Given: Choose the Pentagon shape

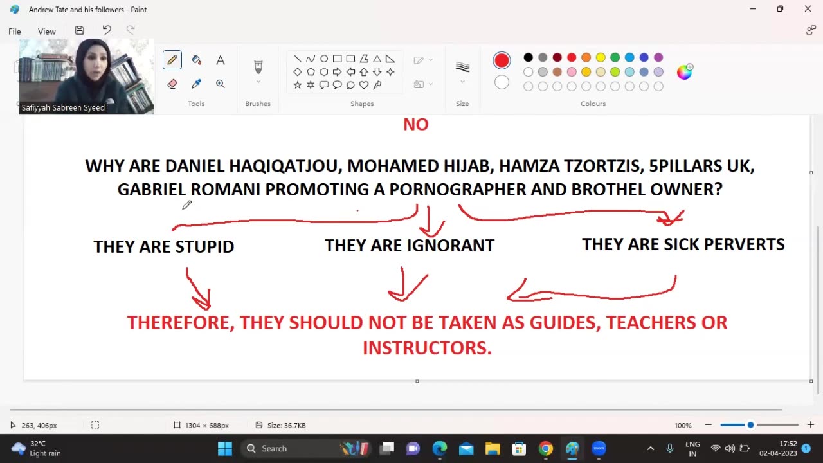Looking at the screenshot, I should click(311, 72).
